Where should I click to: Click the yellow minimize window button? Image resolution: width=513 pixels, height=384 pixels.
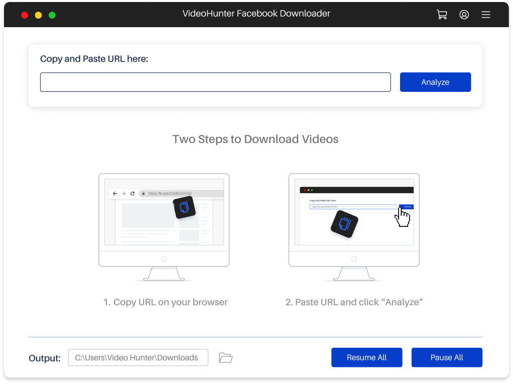(x=38, y=15)
